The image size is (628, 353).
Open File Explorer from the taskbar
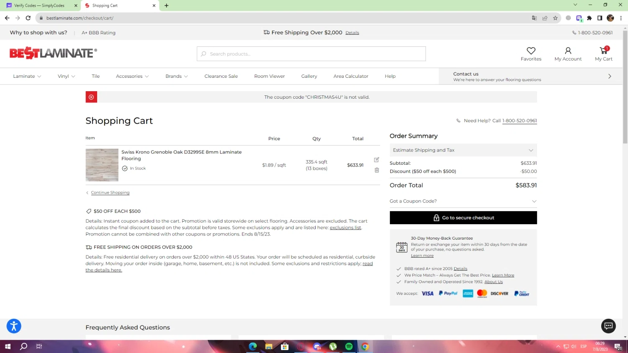pyautogui.click(x=269, y=346)
